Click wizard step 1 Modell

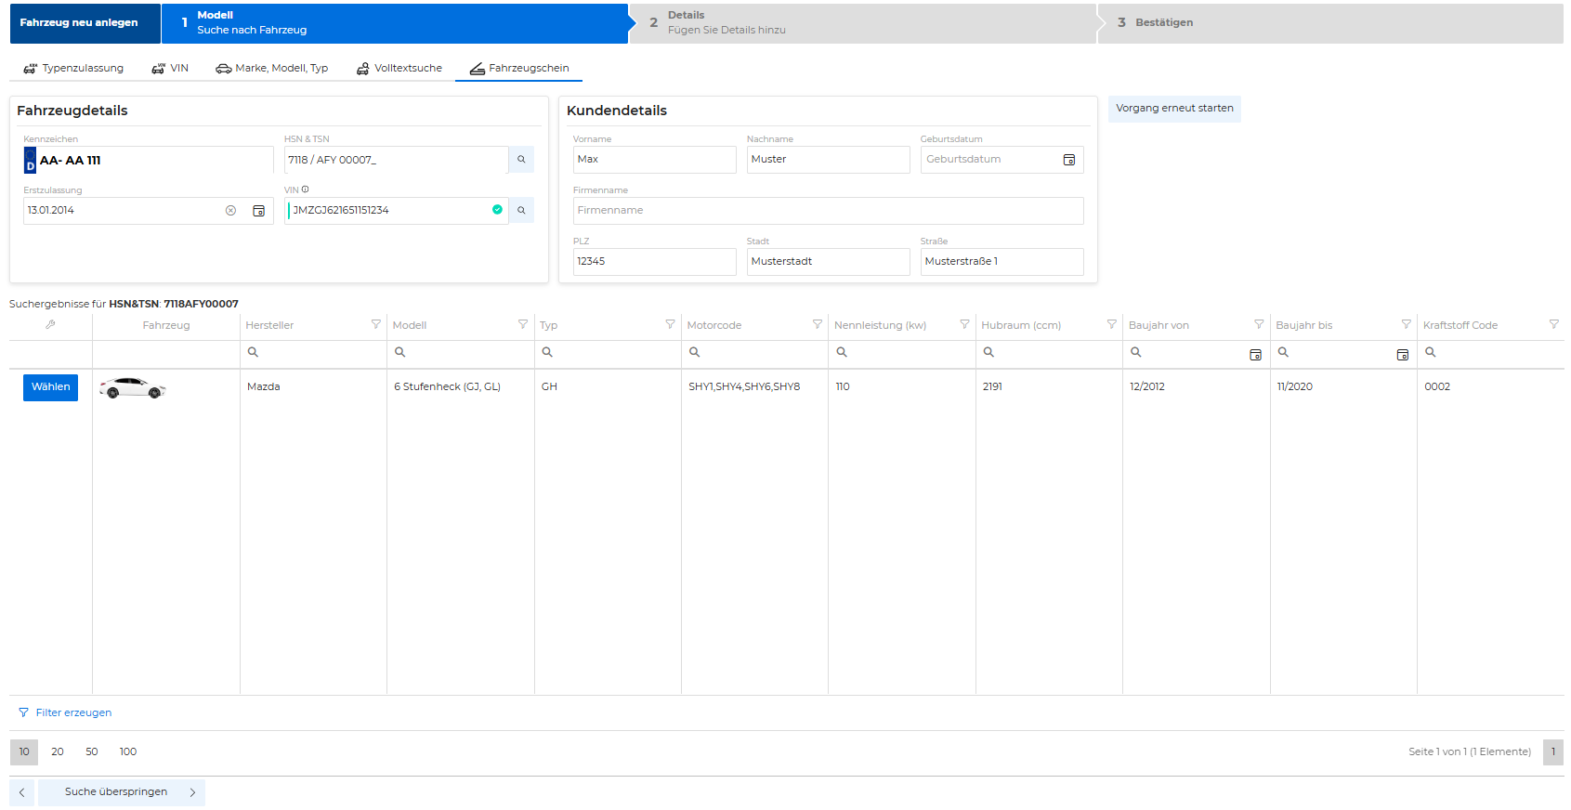click(x=395, y=23)
